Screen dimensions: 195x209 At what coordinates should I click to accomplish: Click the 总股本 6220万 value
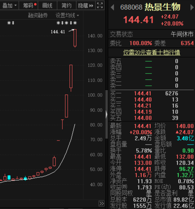coord(143,200)
